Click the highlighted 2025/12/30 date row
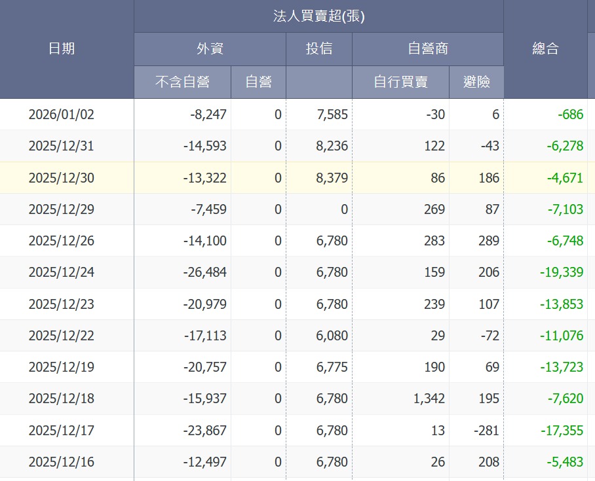The width and height of the screenshot is (595, 481). tap(62, 178)
